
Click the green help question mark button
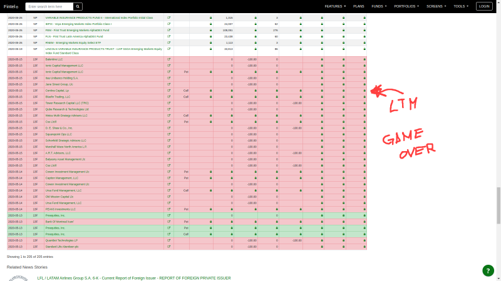point(488,270)
